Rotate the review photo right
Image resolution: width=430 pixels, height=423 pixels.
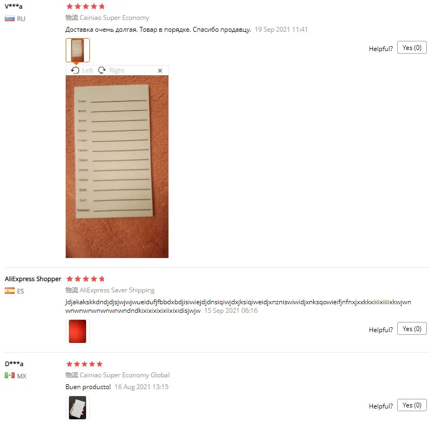111,70
